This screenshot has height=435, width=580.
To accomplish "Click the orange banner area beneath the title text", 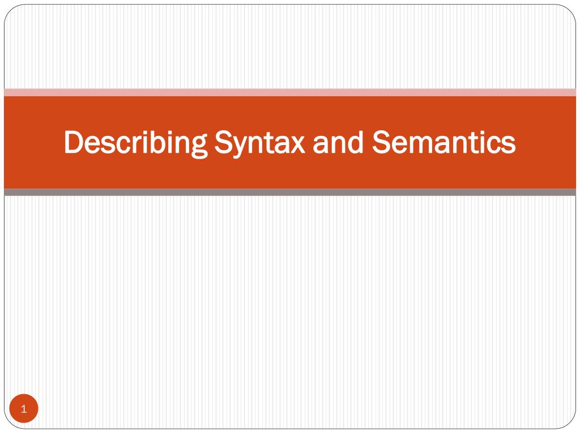I will coord(290,174).
